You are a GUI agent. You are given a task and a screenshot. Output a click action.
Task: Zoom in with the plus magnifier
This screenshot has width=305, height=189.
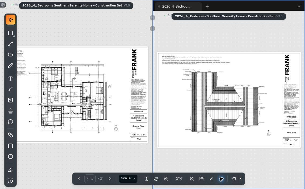192,179
